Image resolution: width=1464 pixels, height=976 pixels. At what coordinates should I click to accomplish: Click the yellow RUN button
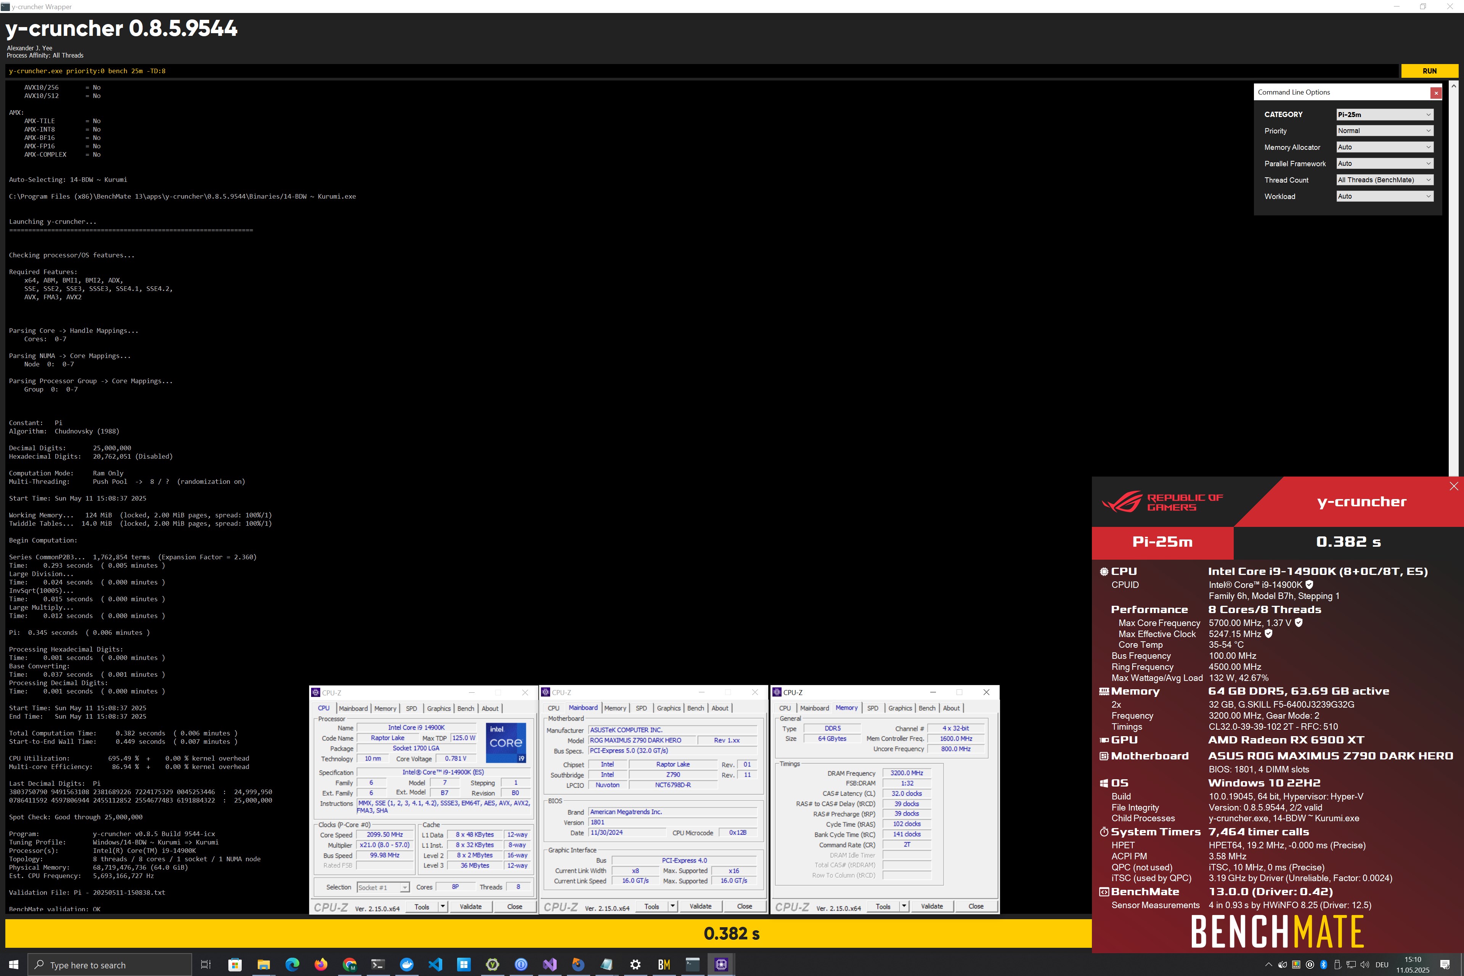1429,71
